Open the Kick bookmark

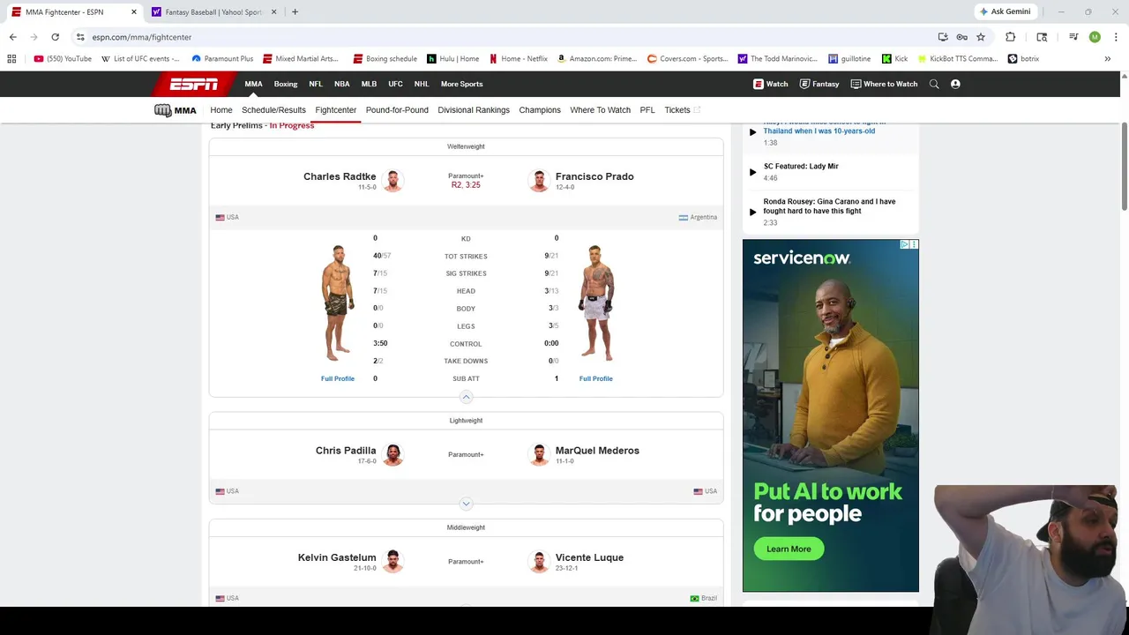(894, 59)
